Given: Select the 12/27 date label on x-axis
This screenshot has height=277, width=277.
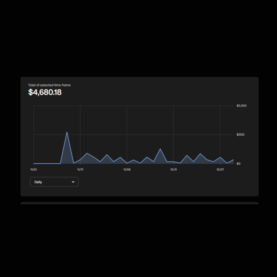Looking at the screenshot, I should coord(220,170).
